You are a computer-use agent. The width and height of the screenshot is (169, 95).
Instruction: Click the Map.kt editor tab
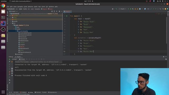coord(68,11)
